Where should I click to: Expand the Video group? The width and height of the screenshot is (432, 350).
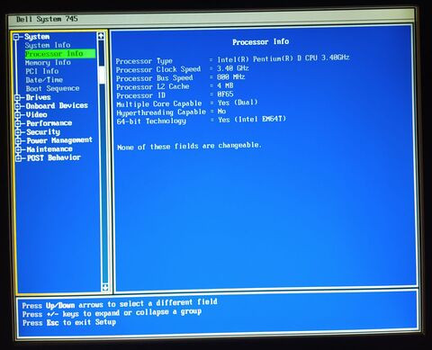tap(18, 114)
